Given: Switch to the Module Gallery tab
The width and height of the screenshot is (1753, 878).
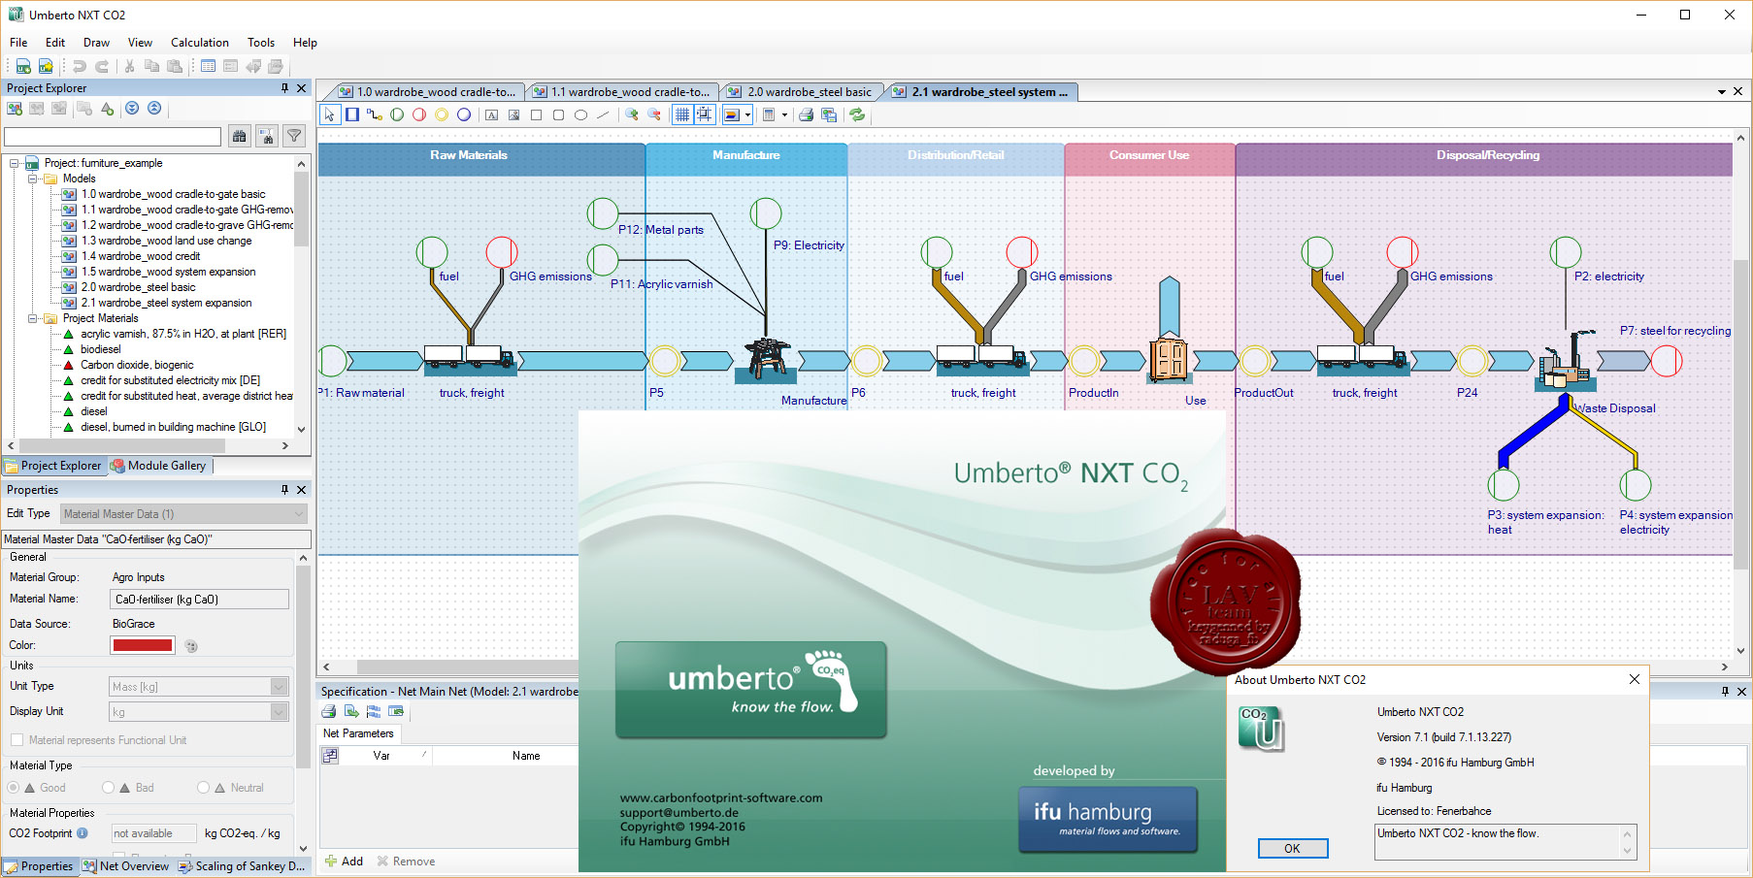Looking at the screenshot, I should pos(159,466).
